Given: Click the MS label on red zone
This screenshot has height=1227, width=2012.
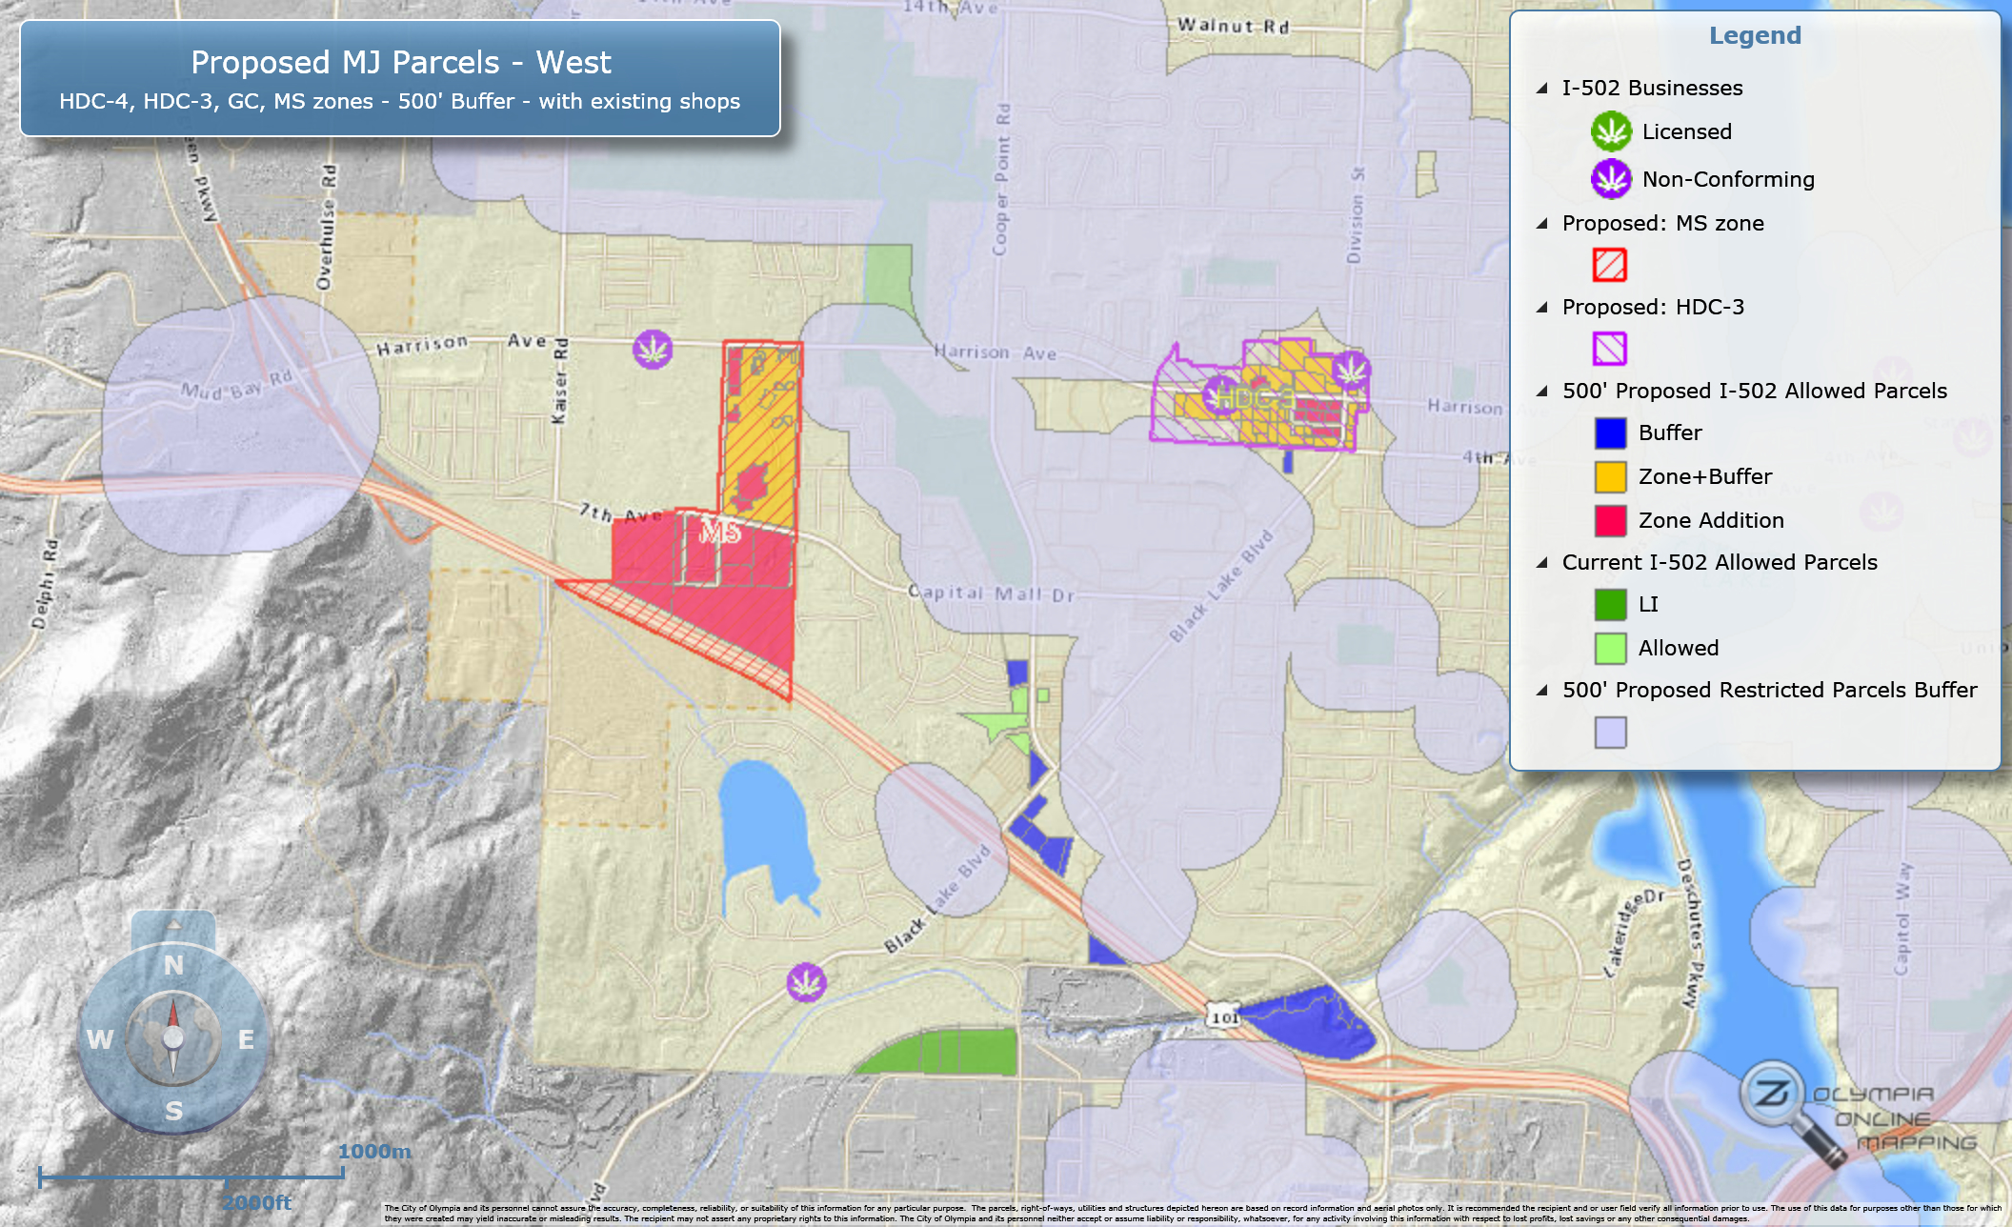Looking at the screenshot, I should pyautogui.click(x=719, y=532).
